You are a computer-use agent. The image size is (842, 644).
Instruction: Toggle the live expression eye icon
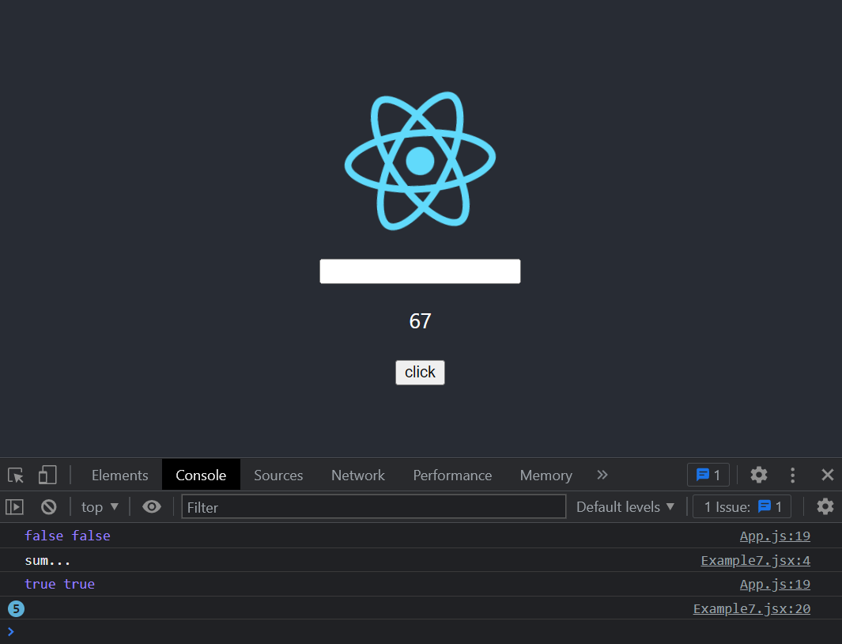[152, 506]
